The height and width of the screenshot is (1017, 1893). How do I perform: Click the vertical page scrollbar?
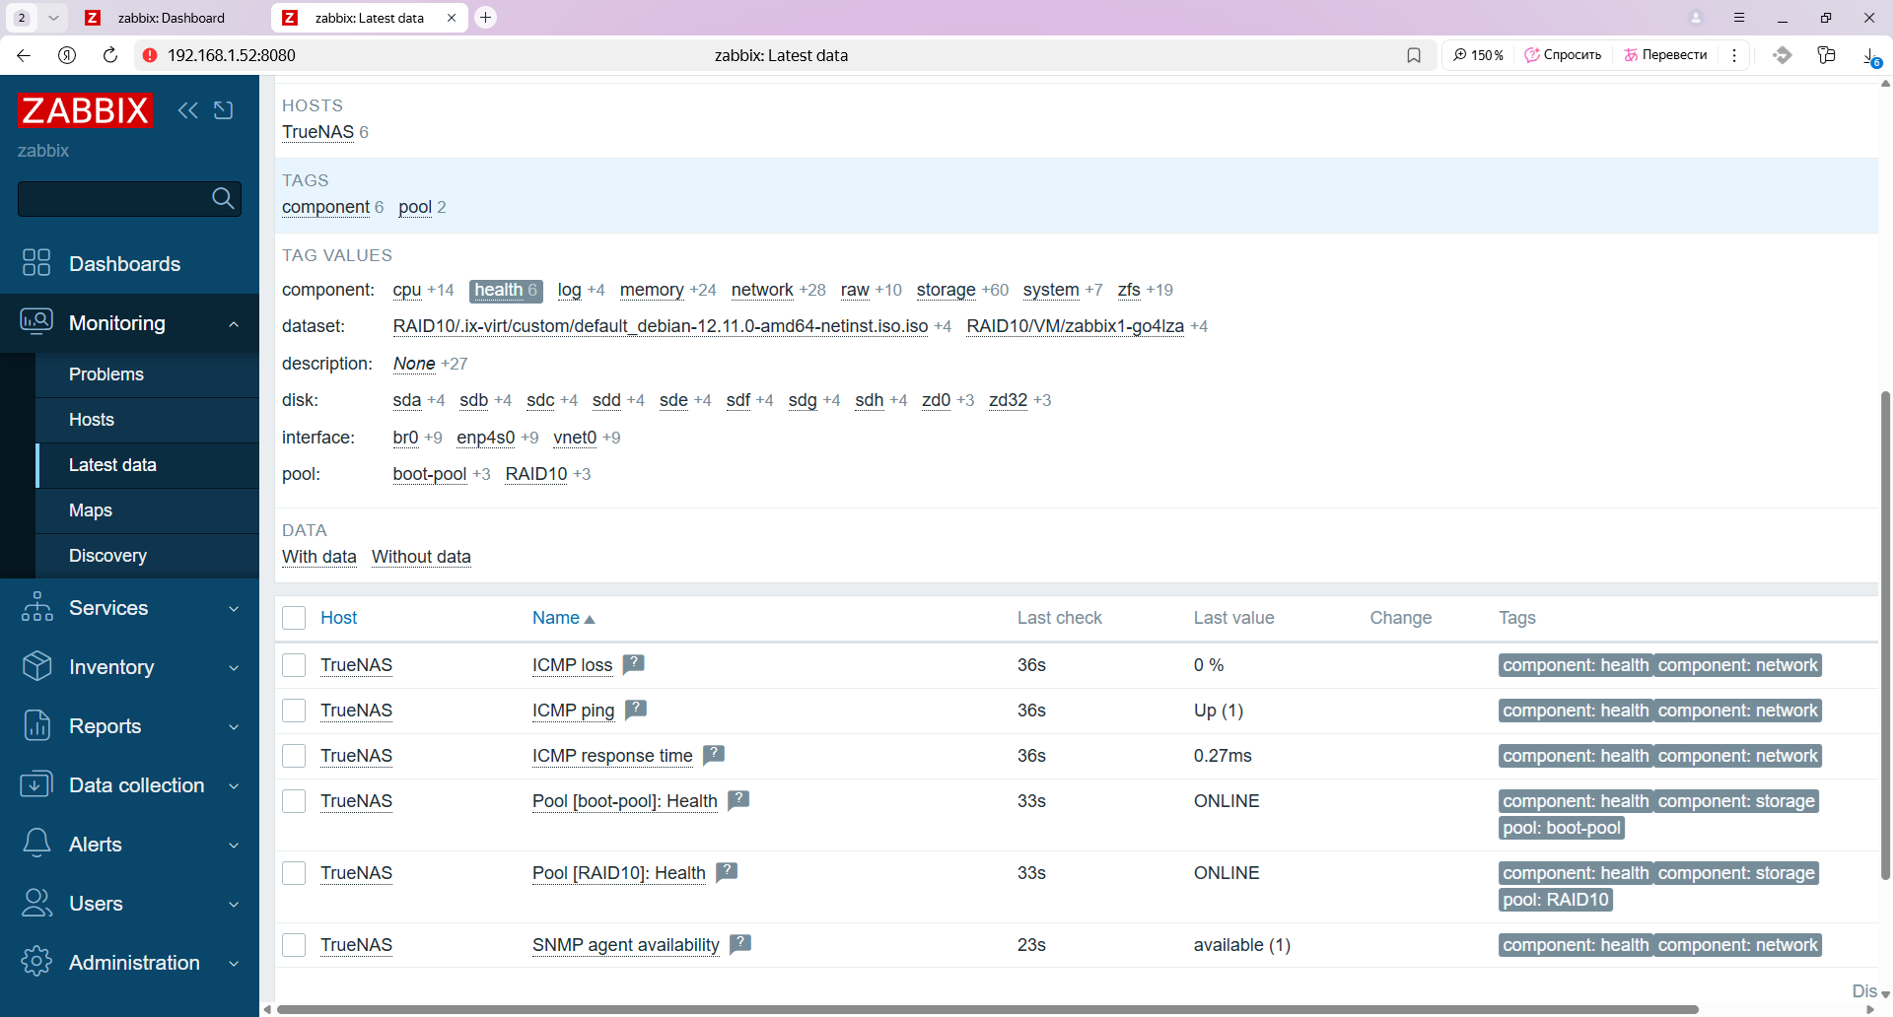pos(1885,636)
